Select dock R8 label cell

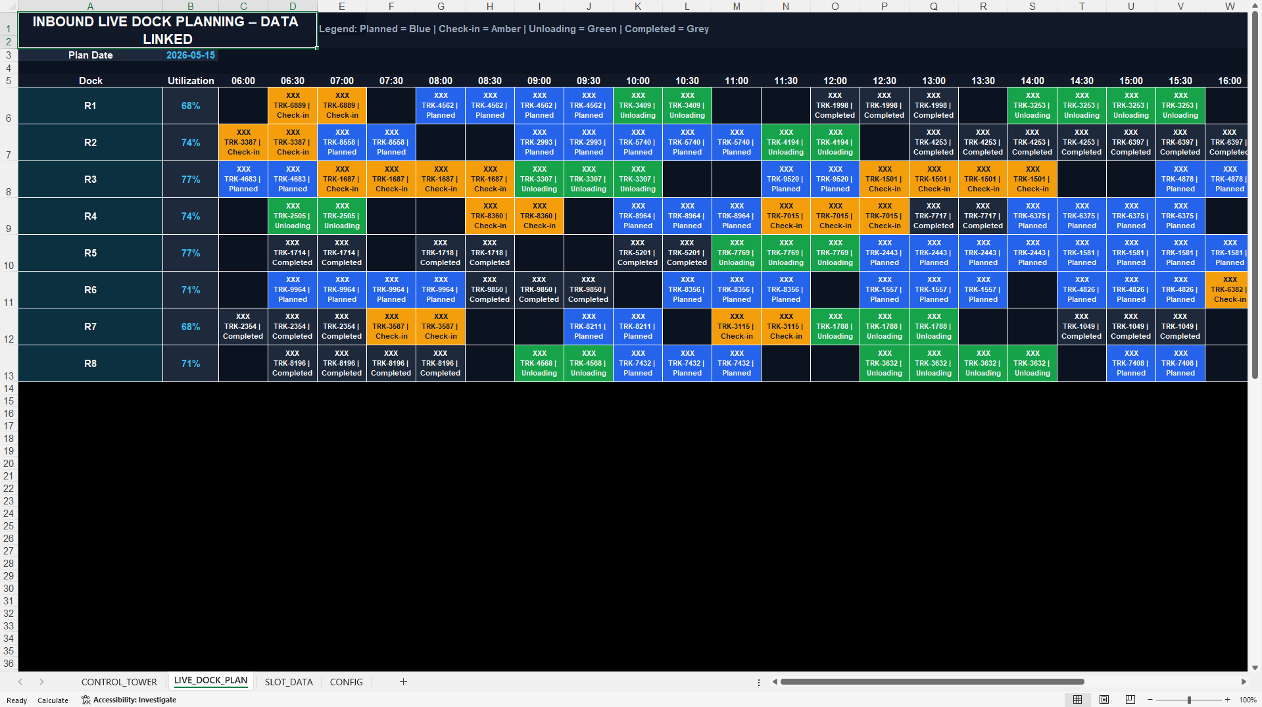tap(91, 364)
